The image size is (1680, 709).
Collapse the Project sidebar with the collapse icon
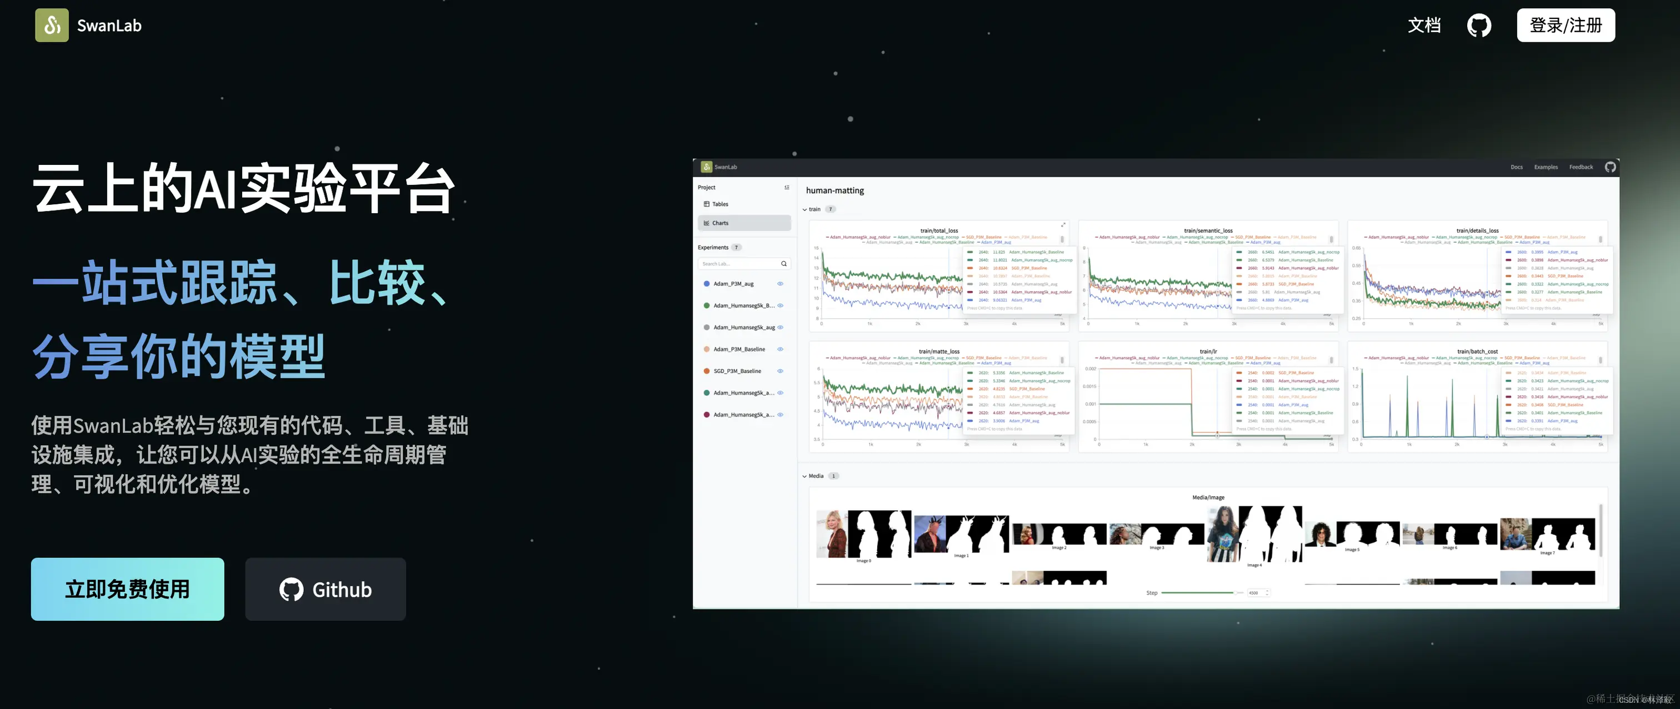(787, 188)
